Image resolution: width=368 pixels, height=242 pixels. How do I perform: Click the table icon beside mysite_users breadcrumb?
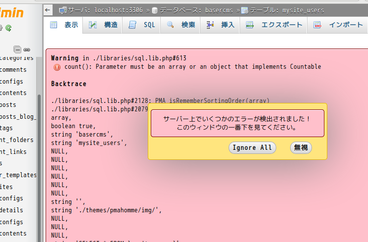245,10
